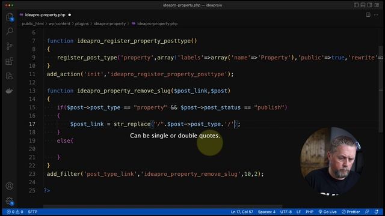Toggle bottom panel layout icon
This screenshot has width=385, height=216.
click(x=363, y=5)
